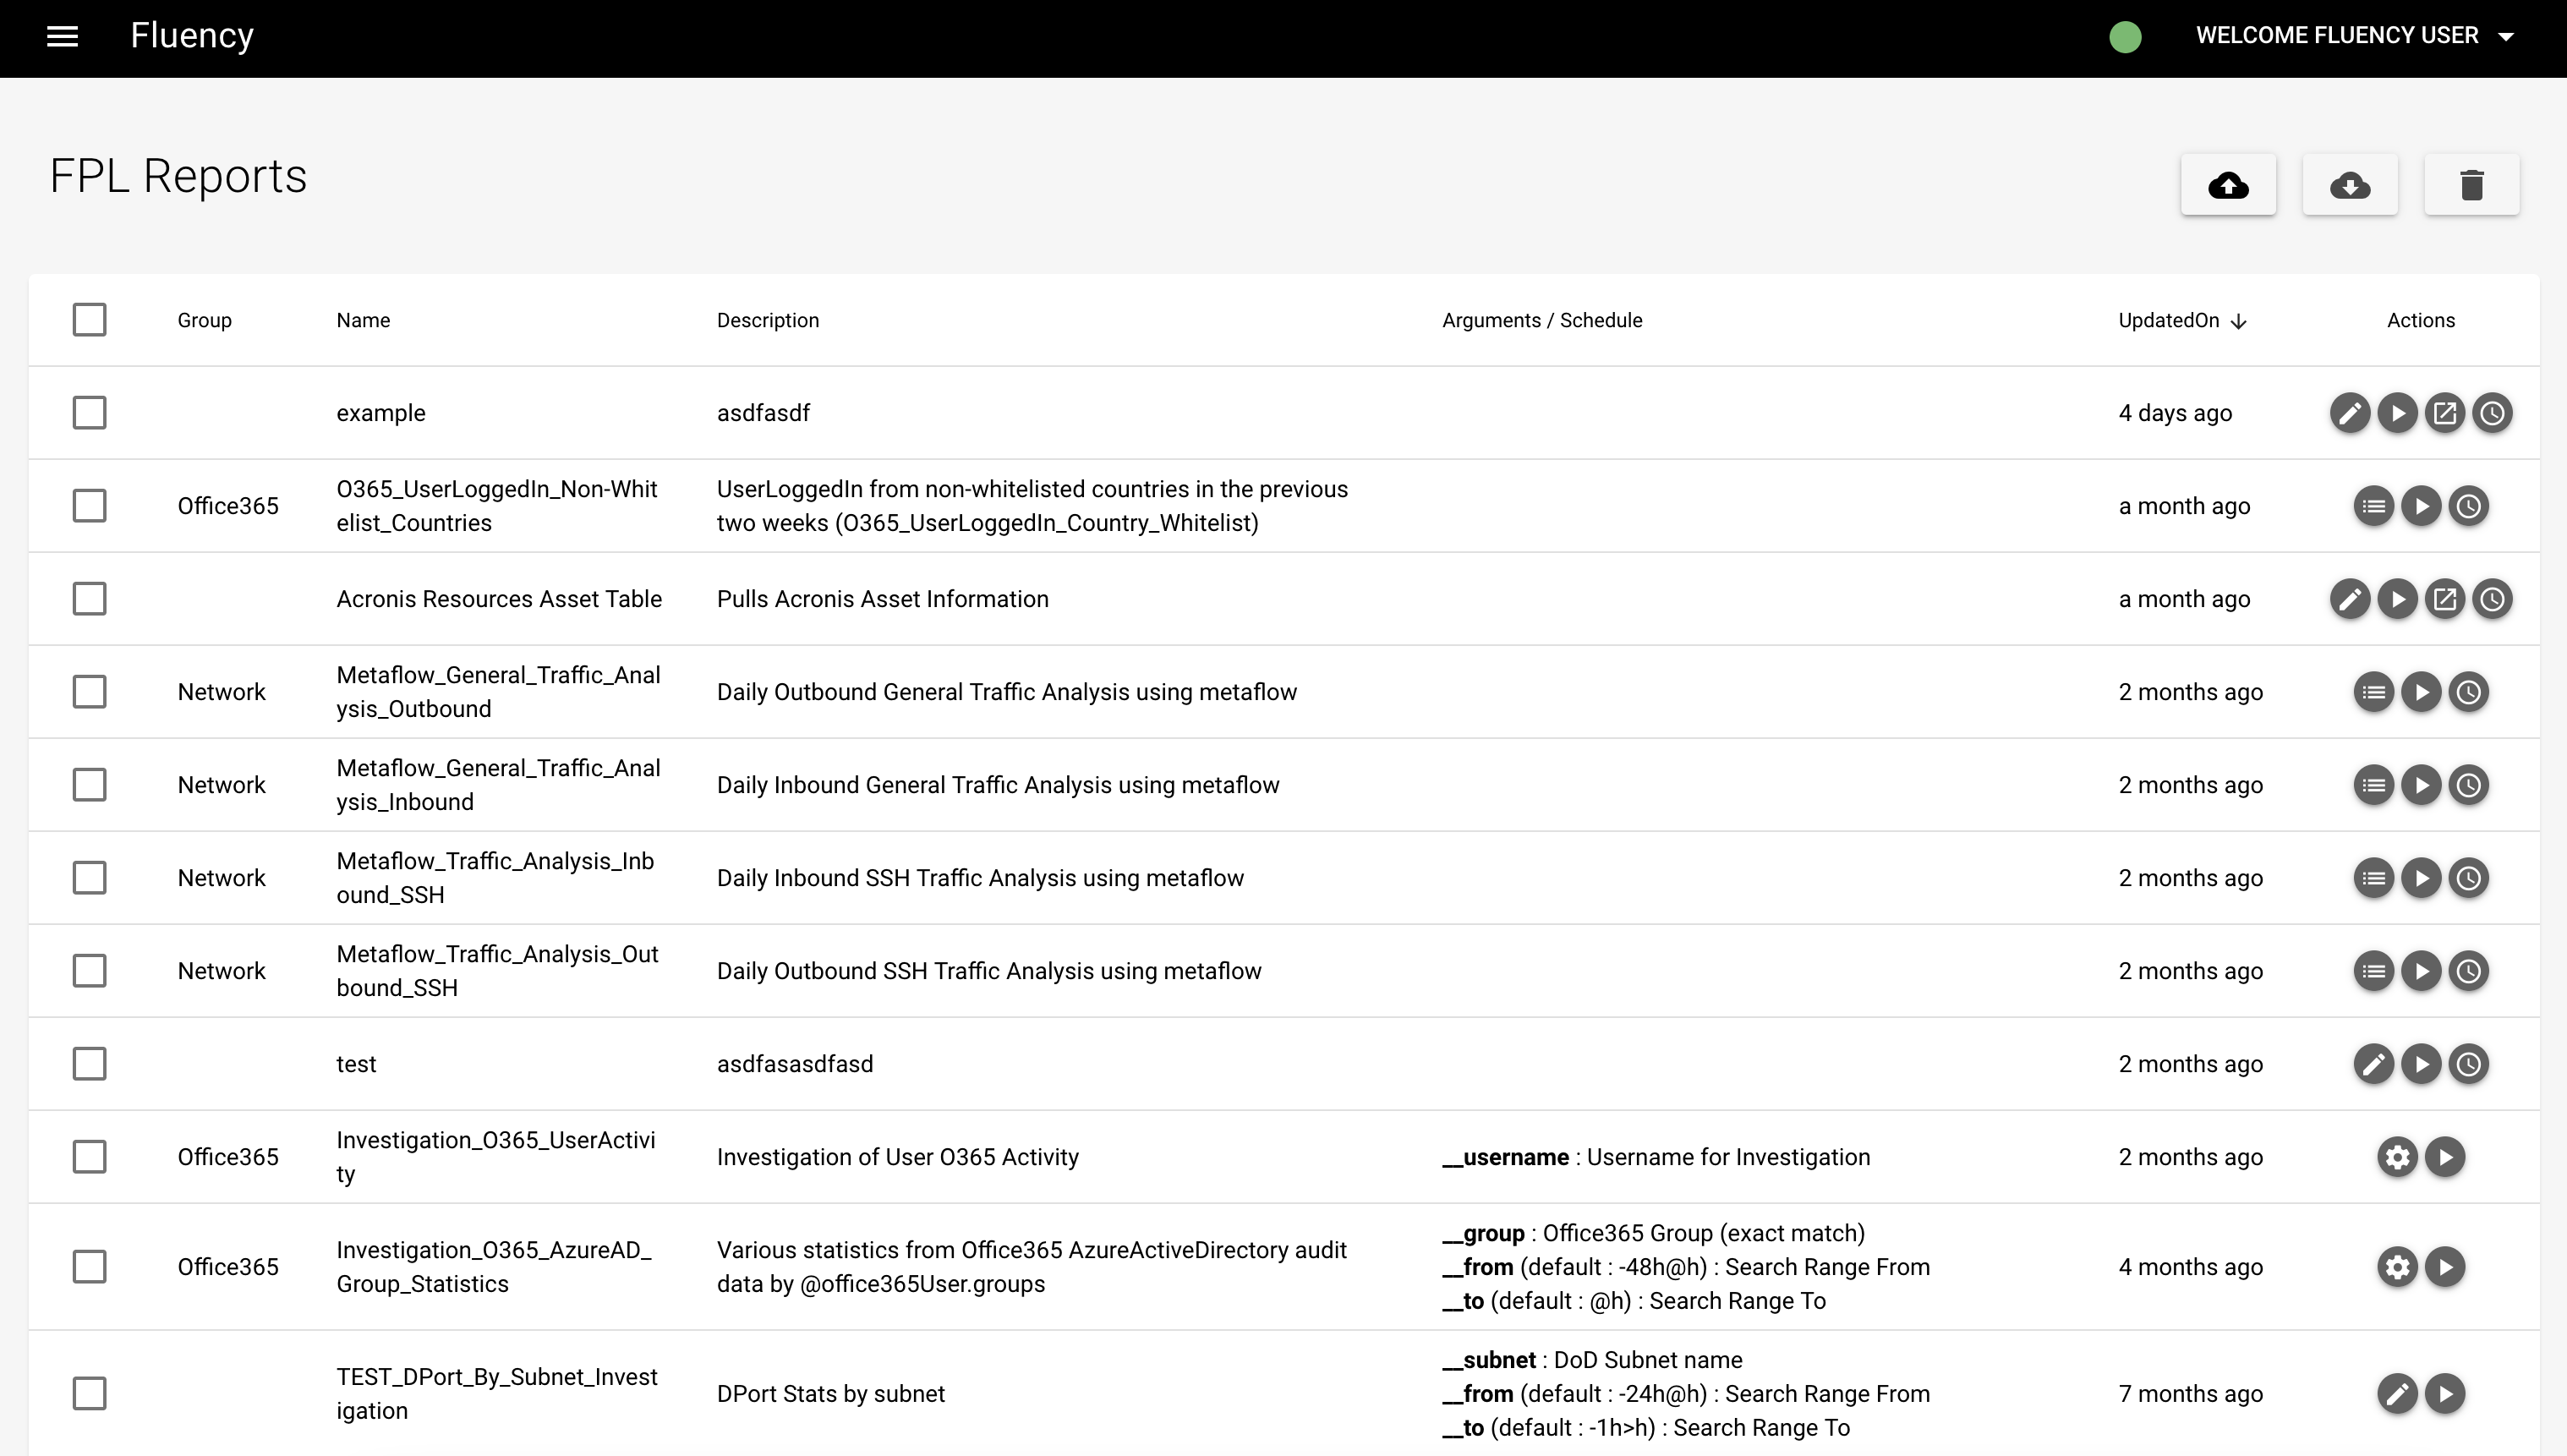Click the Description column header

point(767,320)
